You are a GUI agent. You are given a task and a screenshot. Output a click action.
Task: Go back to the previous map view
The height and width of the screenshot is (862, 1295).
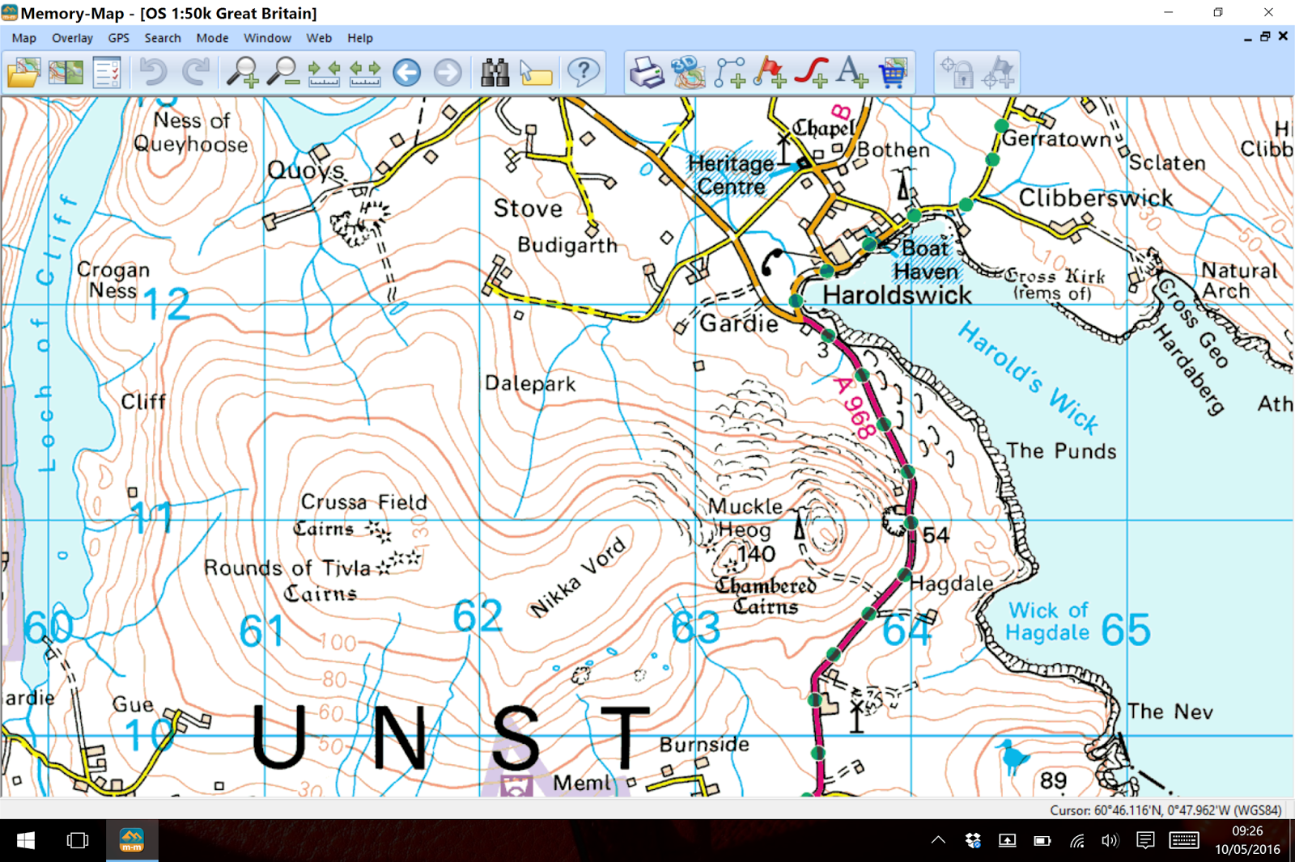pyautogui.click(x=407, y=72)
